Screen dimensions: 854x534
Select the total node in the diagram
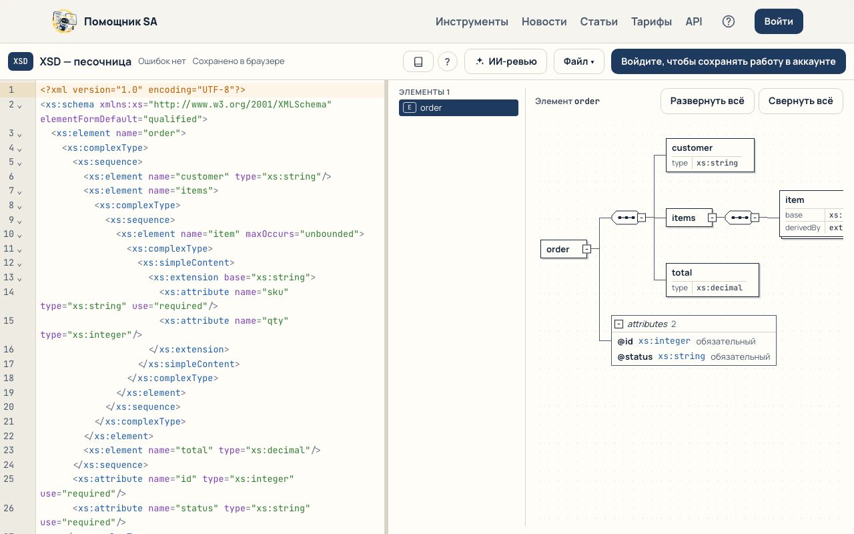713,280
